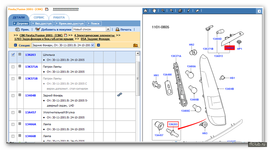Open the Поиск menu item

(94, 23)
